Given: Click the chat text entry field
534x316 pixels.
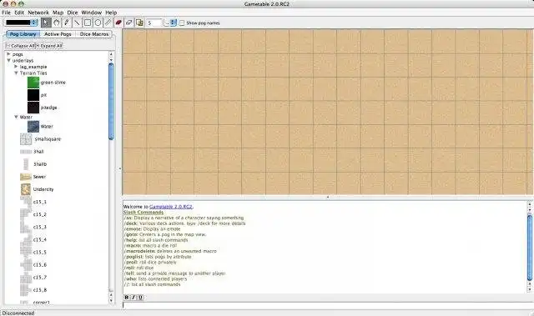Looking at the screenshot, I should (x=328, y=305).
